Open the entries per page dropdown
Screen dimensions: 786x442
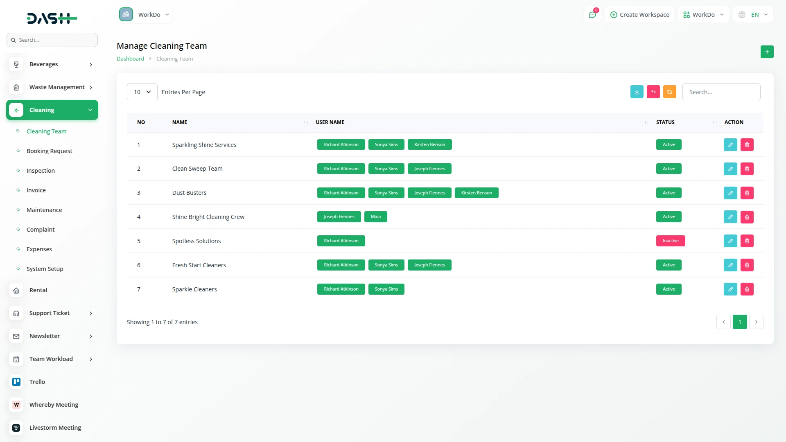[x=142, y=92]
